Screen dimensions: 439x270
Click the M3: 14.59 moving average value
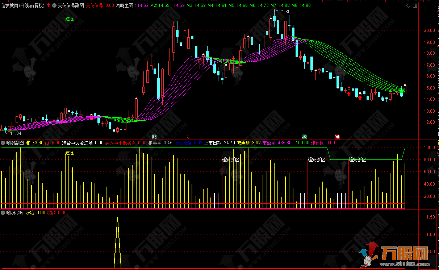[x=196, y=5]
